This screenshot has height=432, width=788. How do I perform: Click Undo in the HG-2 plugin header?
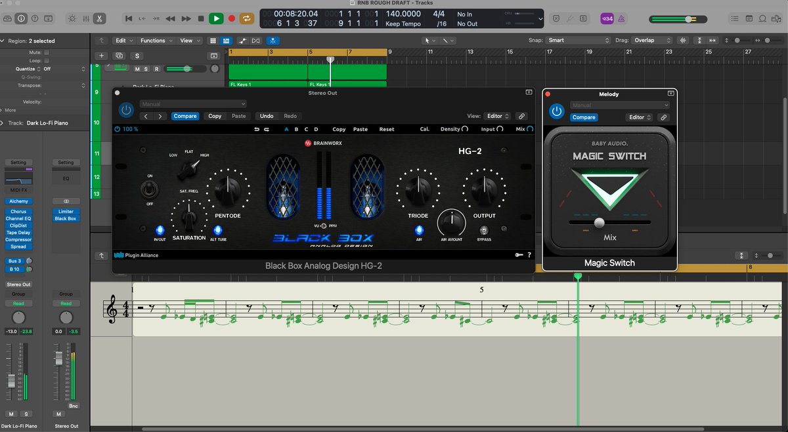[267, 116]
